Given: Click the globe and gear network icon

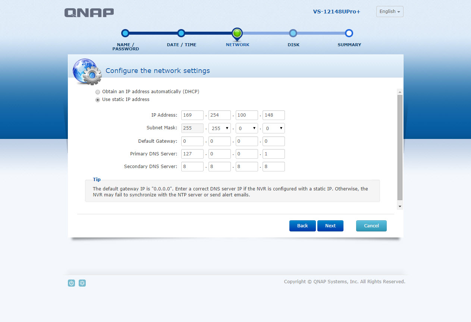Looking at the screenshot, I should tap(87, 72).
